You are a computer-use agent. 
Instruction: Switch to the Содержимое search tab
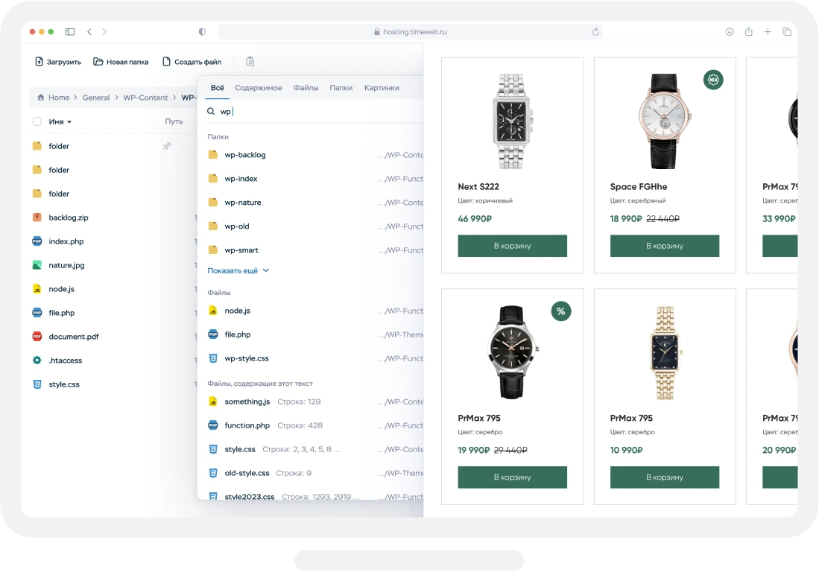259,87
